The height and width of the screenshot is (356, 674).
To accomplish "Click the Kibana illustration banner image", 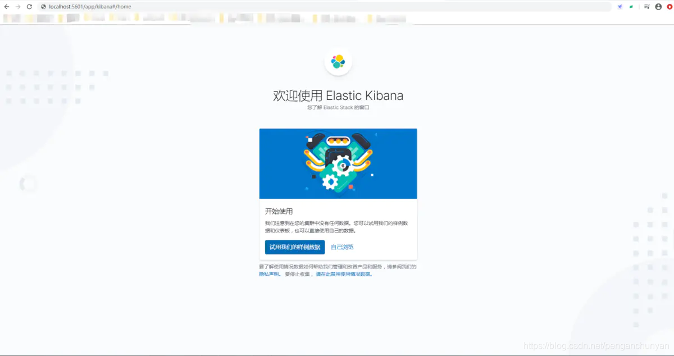I will tap(338, 163).
